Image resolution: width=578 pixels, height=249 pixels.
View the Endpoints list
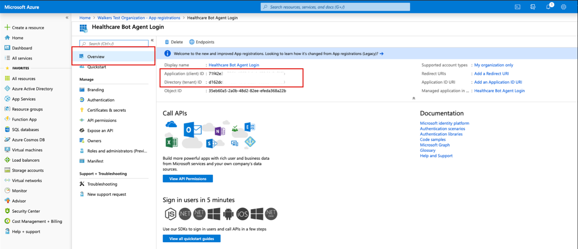[x=202, y=42]
